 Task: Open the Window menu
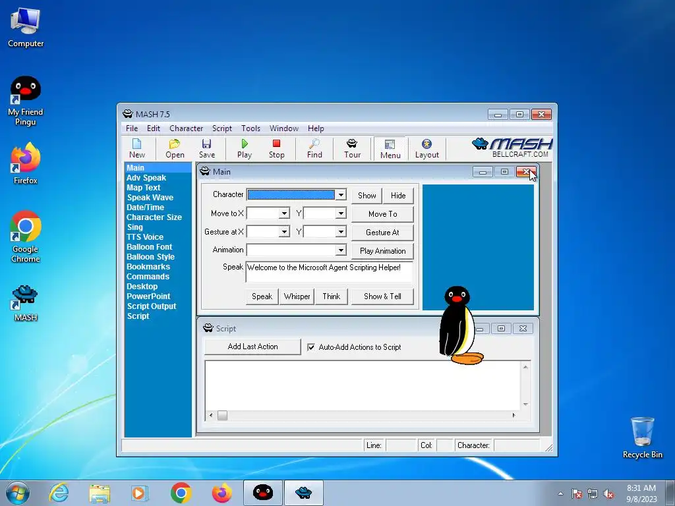(x=284, y=128)
